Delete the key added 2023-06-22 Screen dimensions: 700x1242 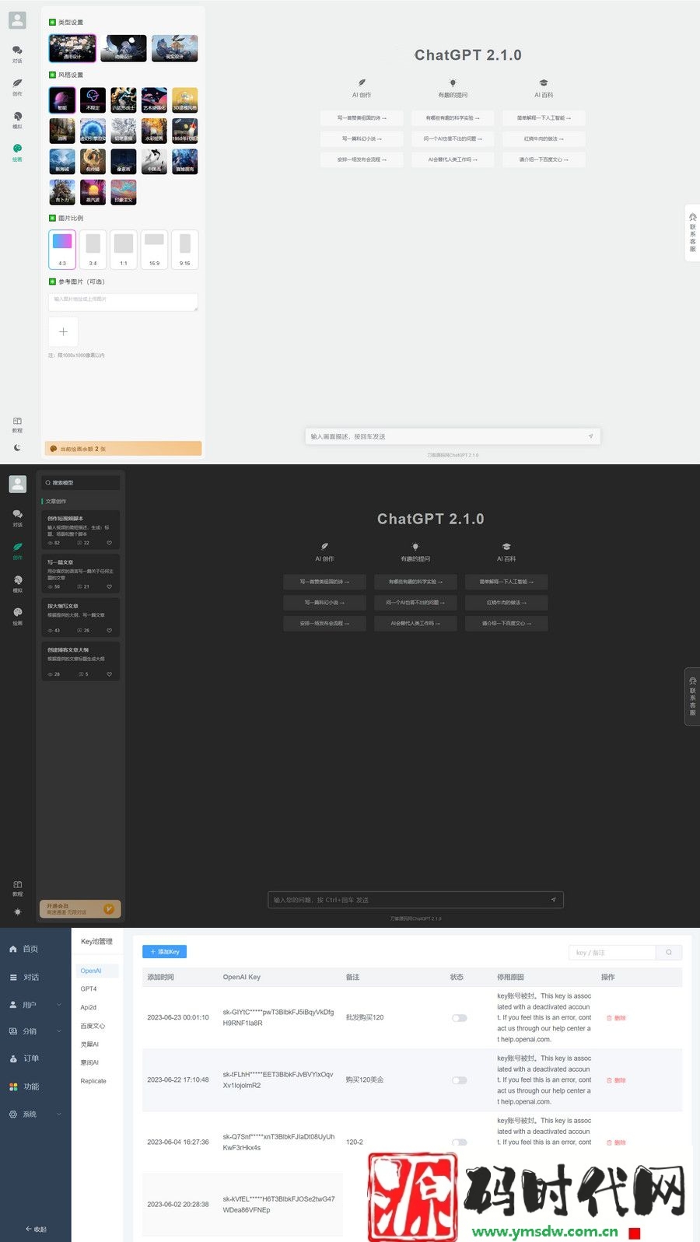[x=616, y=1079]
